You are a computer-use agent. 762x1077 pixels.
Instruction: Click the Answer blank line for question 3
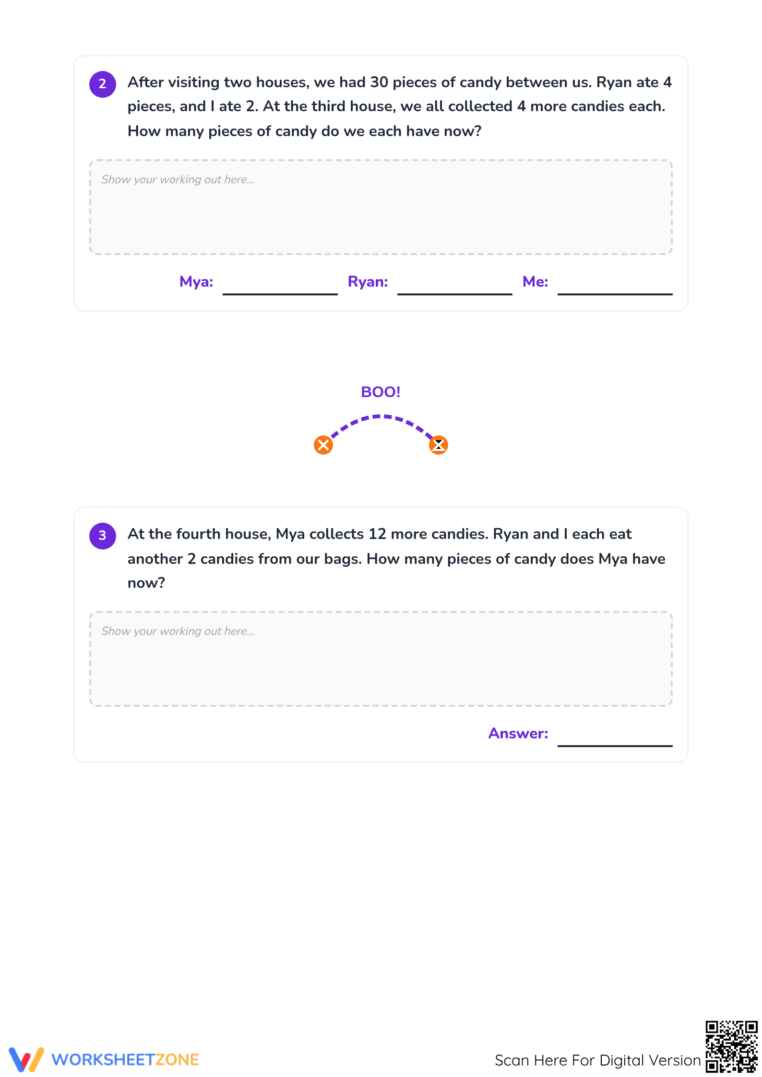615,745
